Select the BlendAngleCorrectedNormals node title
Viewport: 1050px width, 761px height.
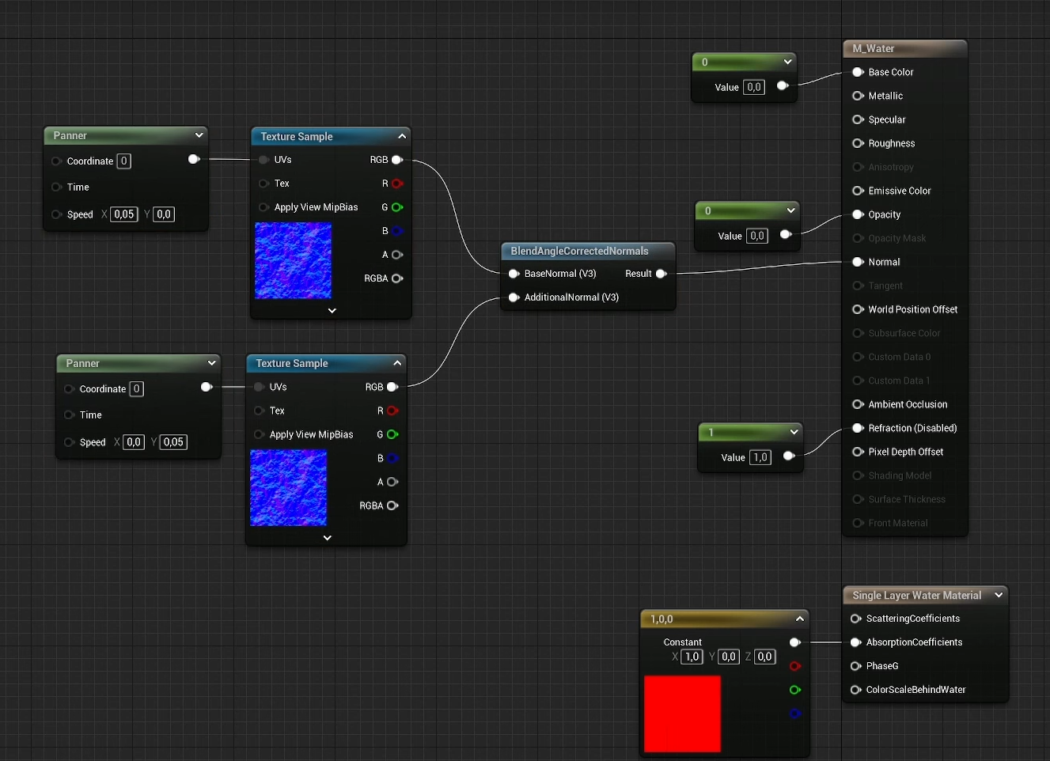(579, 251)
